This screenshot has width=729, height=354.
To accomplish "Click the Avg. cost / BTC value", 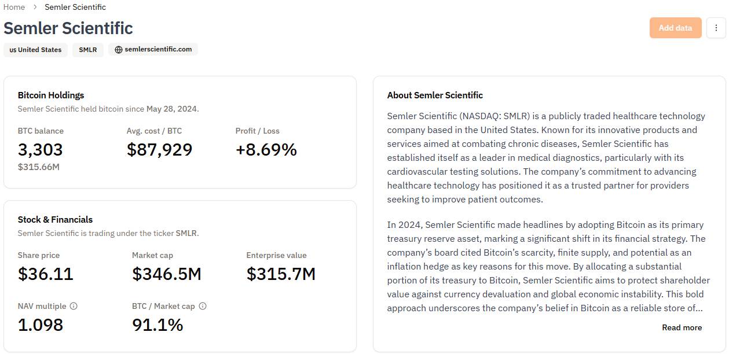I will click(x=159, y=150).
